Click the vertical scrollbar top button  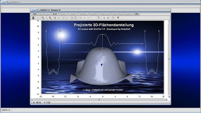(x=169, y=21)
